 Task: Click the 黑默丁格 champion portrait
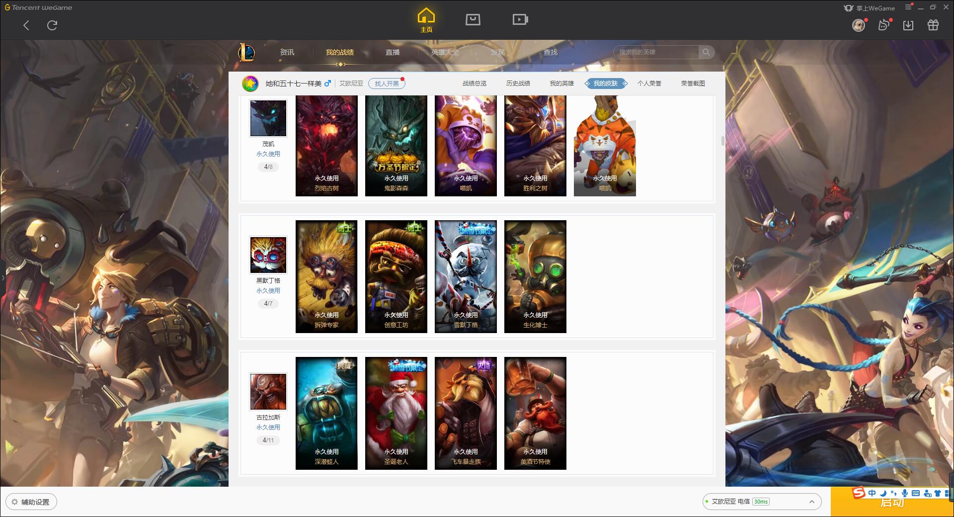[268, 255]
